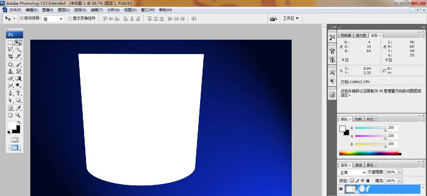Open the Character panel icon
This screenshot has height=196, width=427.
[x=332, y=73]
